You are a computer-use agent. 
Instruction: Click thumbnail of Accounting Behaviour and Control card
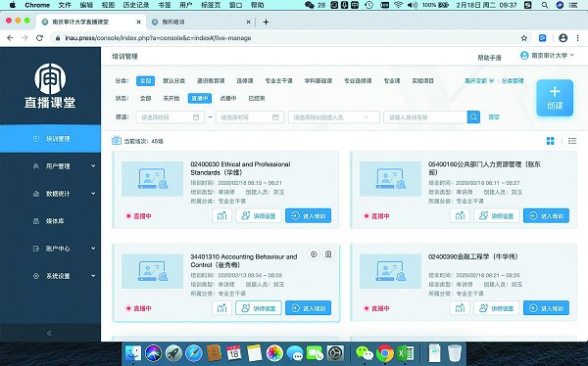click(x=152, y=271)
